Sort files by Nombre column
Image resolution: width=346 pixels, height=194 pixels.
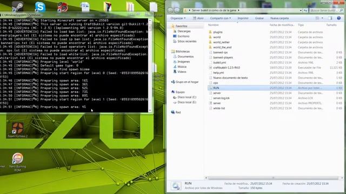coord(214,25)
